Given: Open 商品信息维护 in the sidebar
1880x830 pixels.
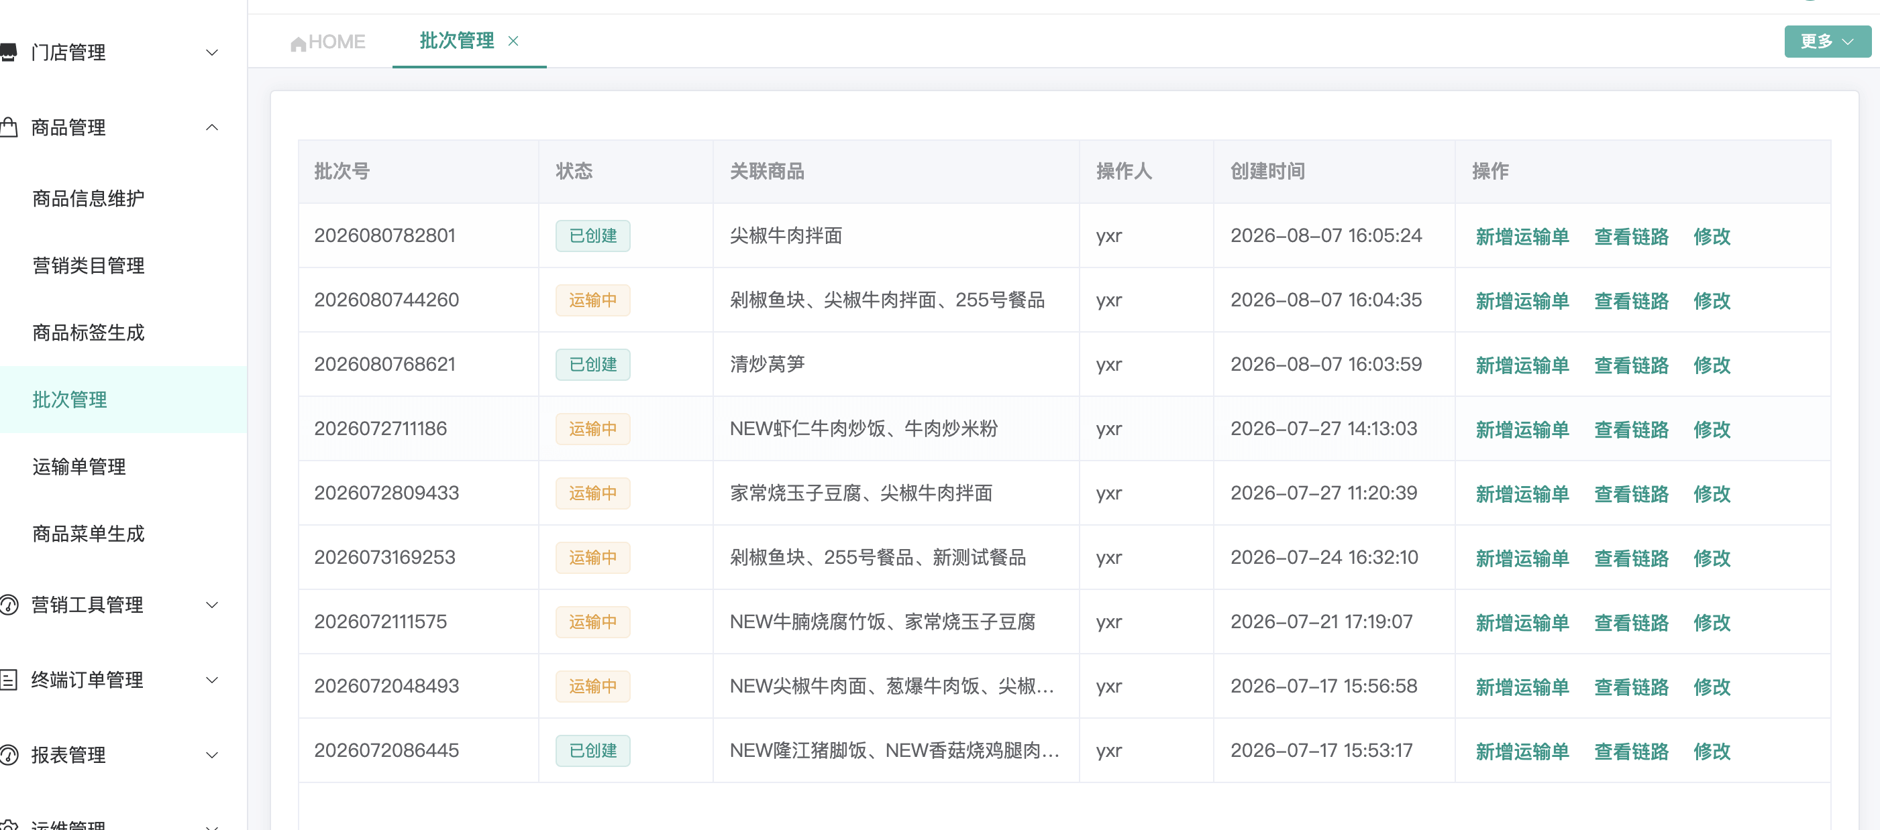Looking at the screenshot, I should pyautogui.click(x=89, y=198).
